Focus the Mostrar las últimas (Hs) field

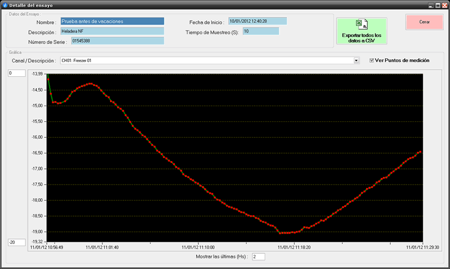tap(258, 256)
